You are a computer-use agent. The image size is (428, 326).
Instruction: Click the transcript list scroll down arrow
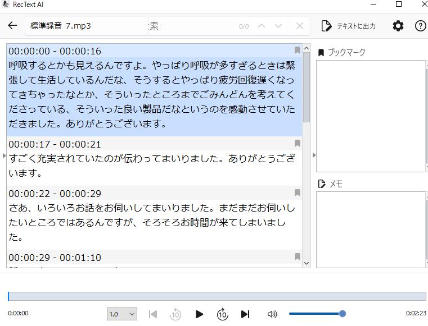coord(307,263)
